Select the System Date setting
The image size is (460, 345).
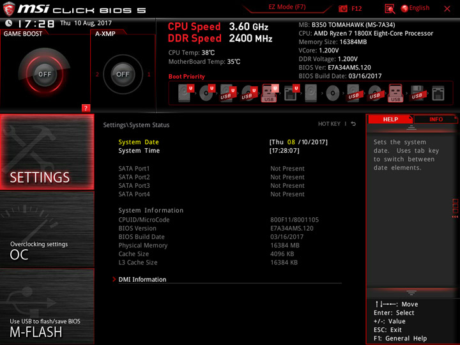[x=139, y=142]
